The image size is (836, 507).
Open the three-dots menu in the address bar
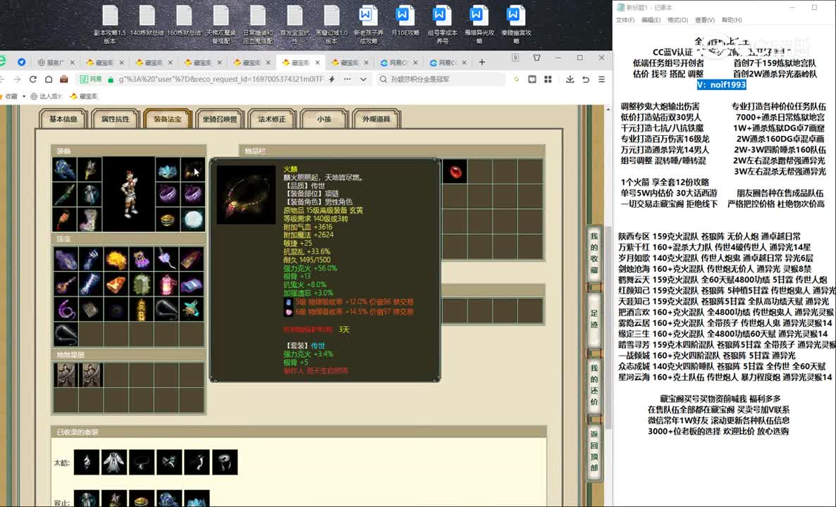348,79
